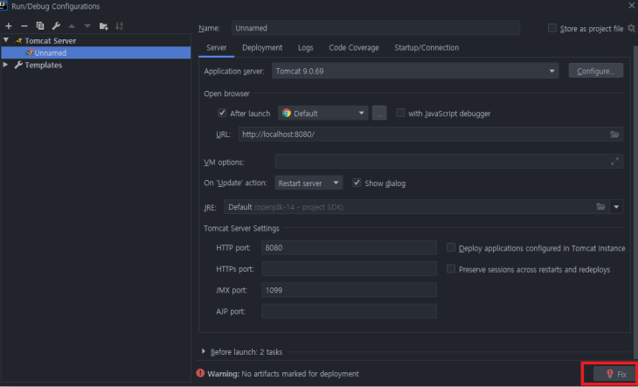Toggle the Show dialog checkbox

coord(357,183)
